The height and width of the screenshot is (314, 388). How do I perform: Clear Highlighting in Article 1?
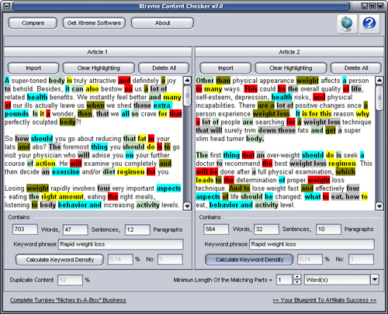point(99,68)
